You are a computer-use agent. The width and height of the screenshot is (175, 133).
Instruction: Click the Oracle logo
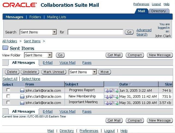pos(20,5)
